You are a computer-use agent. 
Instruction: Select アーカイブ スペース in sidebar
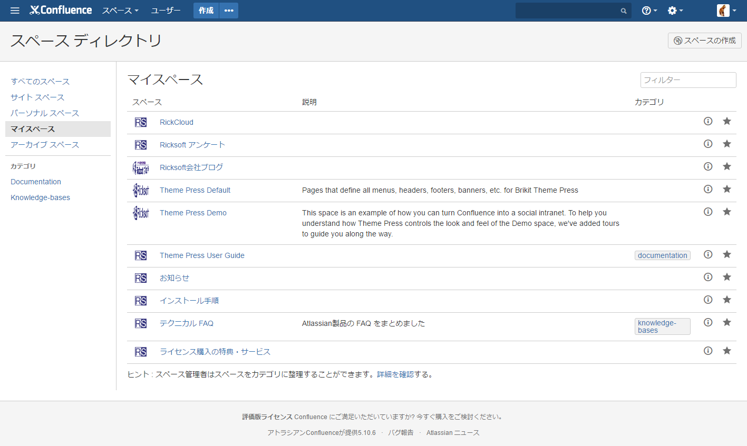[x=45, y=145]
